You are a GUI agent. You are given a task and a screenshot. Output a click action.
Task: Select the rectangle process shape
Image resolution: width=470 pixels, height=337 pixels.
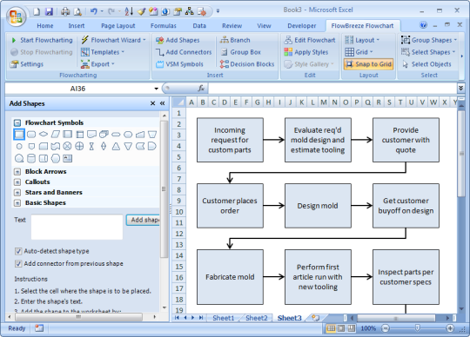pyautogui.click(x=19, y=135)
